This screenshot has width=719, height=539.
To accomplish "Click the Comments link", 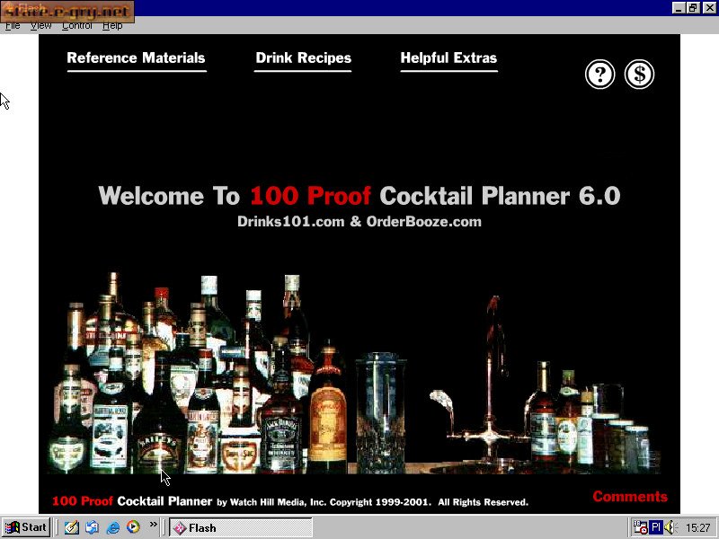I will tap(630, 496).
